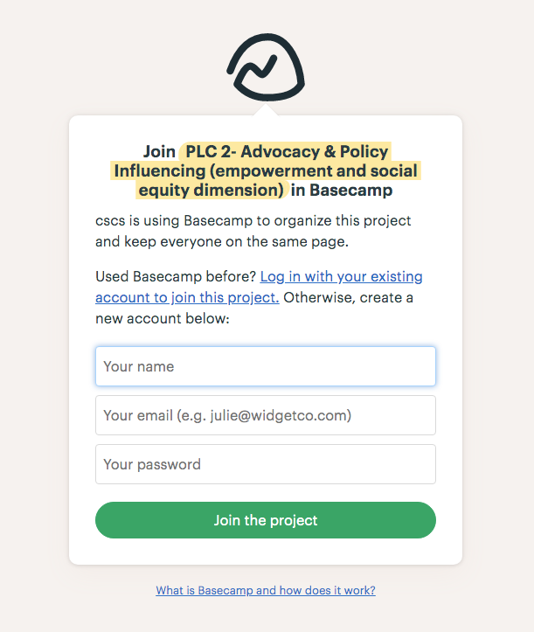
Task: Click the highlighted "Influencing (empowerment and social" line
Action: click(x=266, y=171)
